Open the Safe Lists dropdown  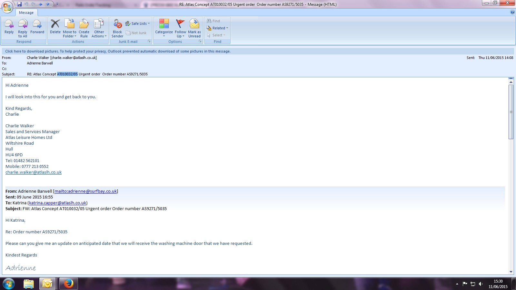pyautogui.click(x=138, y=24)
